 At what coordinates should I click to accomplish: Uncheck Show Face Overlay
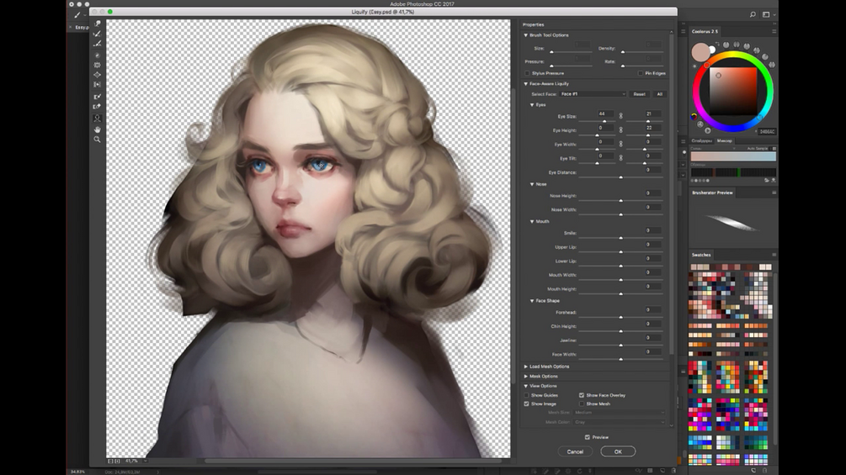pyautogui.click(x=582, y=395)
